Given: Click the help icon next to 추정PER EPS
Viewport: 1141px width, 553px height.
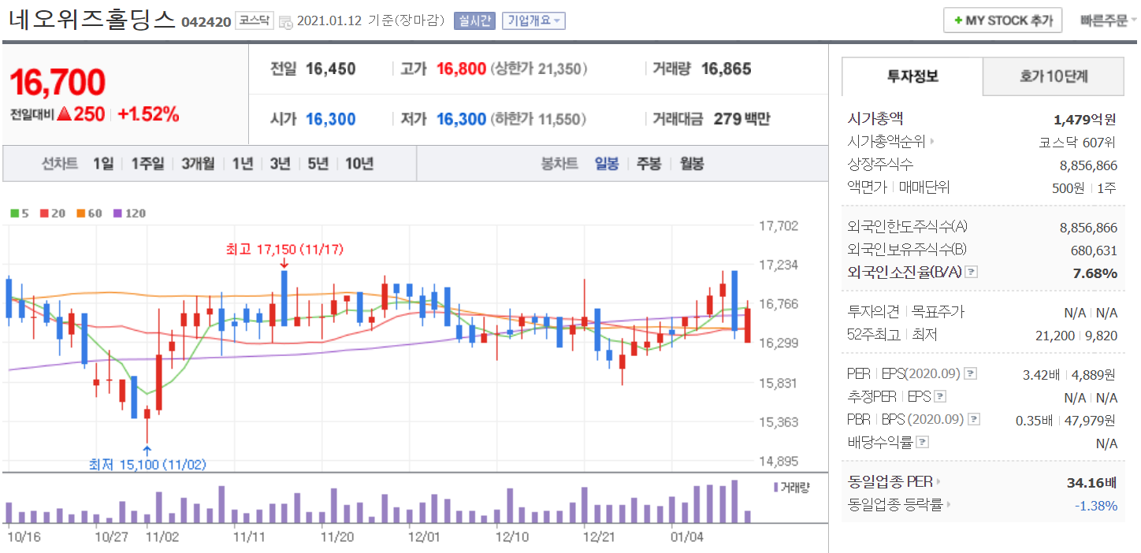Looking at the screenshot, I should click(x=940, y=396).
